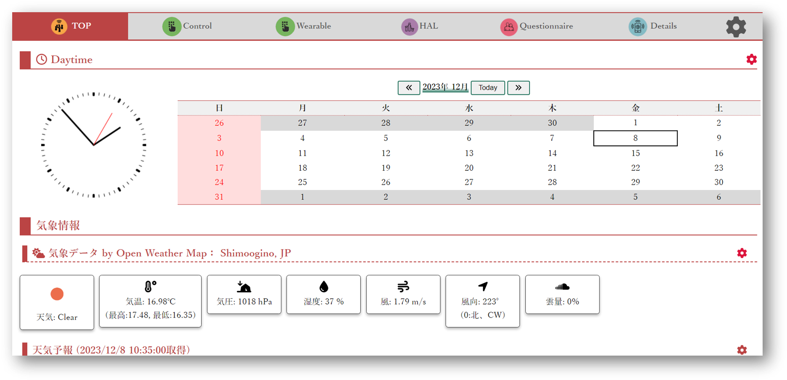This screenshot has width=787, height=380.
Task: Click the 2023年 12月 month label
Action: coord(445,87)
